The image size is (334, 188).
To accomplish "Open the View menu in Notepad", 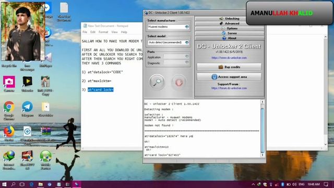I will [x=114, y=32].
